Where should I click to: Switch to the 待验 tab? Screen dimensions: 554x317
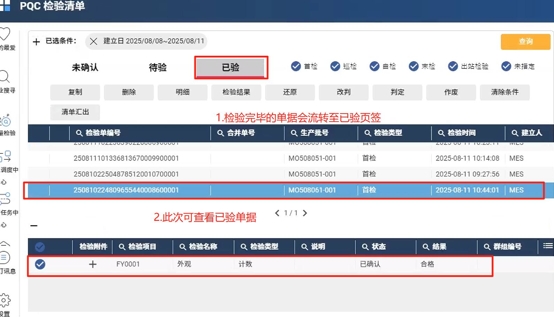point(157,67)
